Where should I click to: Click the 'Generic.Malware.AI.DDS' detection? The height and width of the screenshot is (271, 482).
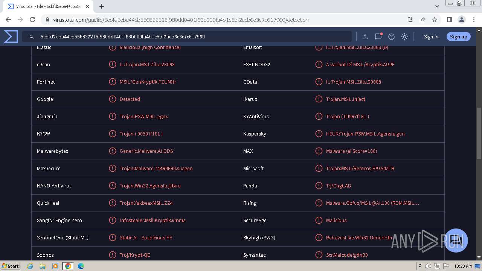tap(146, 151)
